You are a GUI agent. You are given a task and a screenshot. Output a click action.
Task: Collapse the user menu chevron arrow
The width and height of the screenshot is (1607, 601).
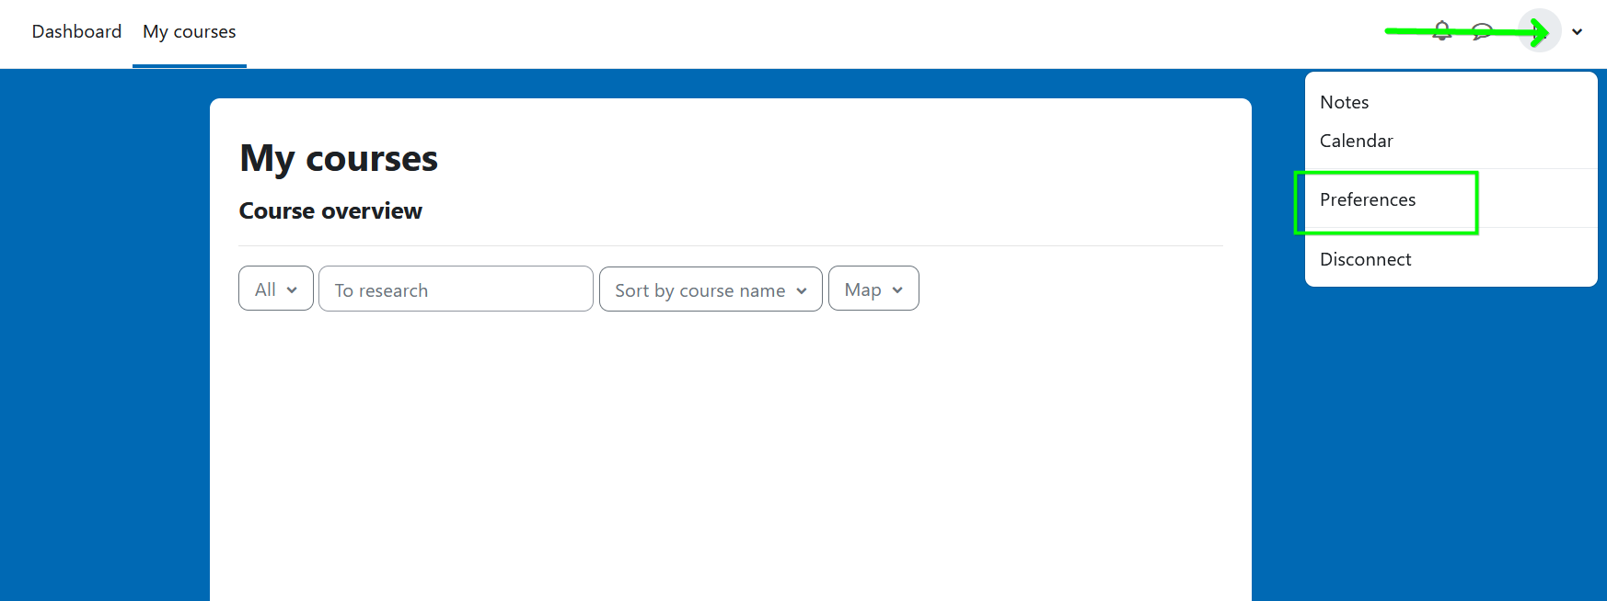click(x=1578, y=31)
